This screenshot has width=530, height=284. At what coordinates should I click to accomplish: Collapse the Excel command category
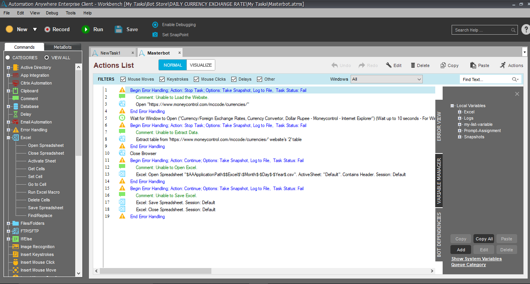[9, 138]
